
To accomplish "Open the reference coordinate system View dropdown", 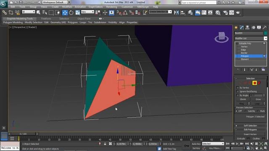I will click(87, 12).
